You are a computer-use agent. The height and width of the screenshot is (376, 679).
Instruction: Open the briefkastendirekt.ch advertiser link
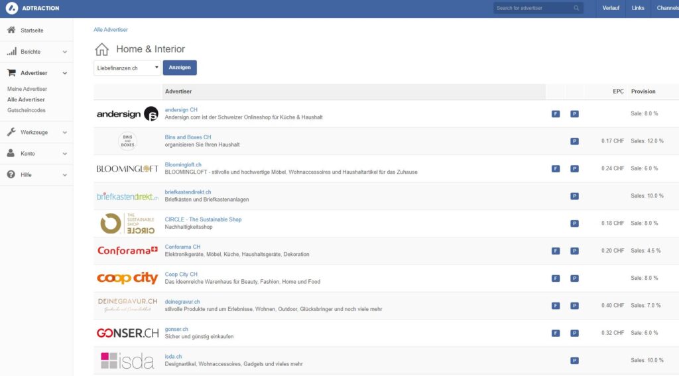[x=188, y=192]
